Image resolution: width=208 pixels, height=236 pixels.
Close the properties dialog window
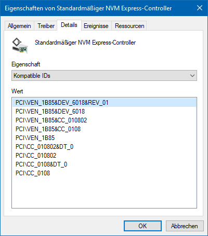[x=200, y=8]
